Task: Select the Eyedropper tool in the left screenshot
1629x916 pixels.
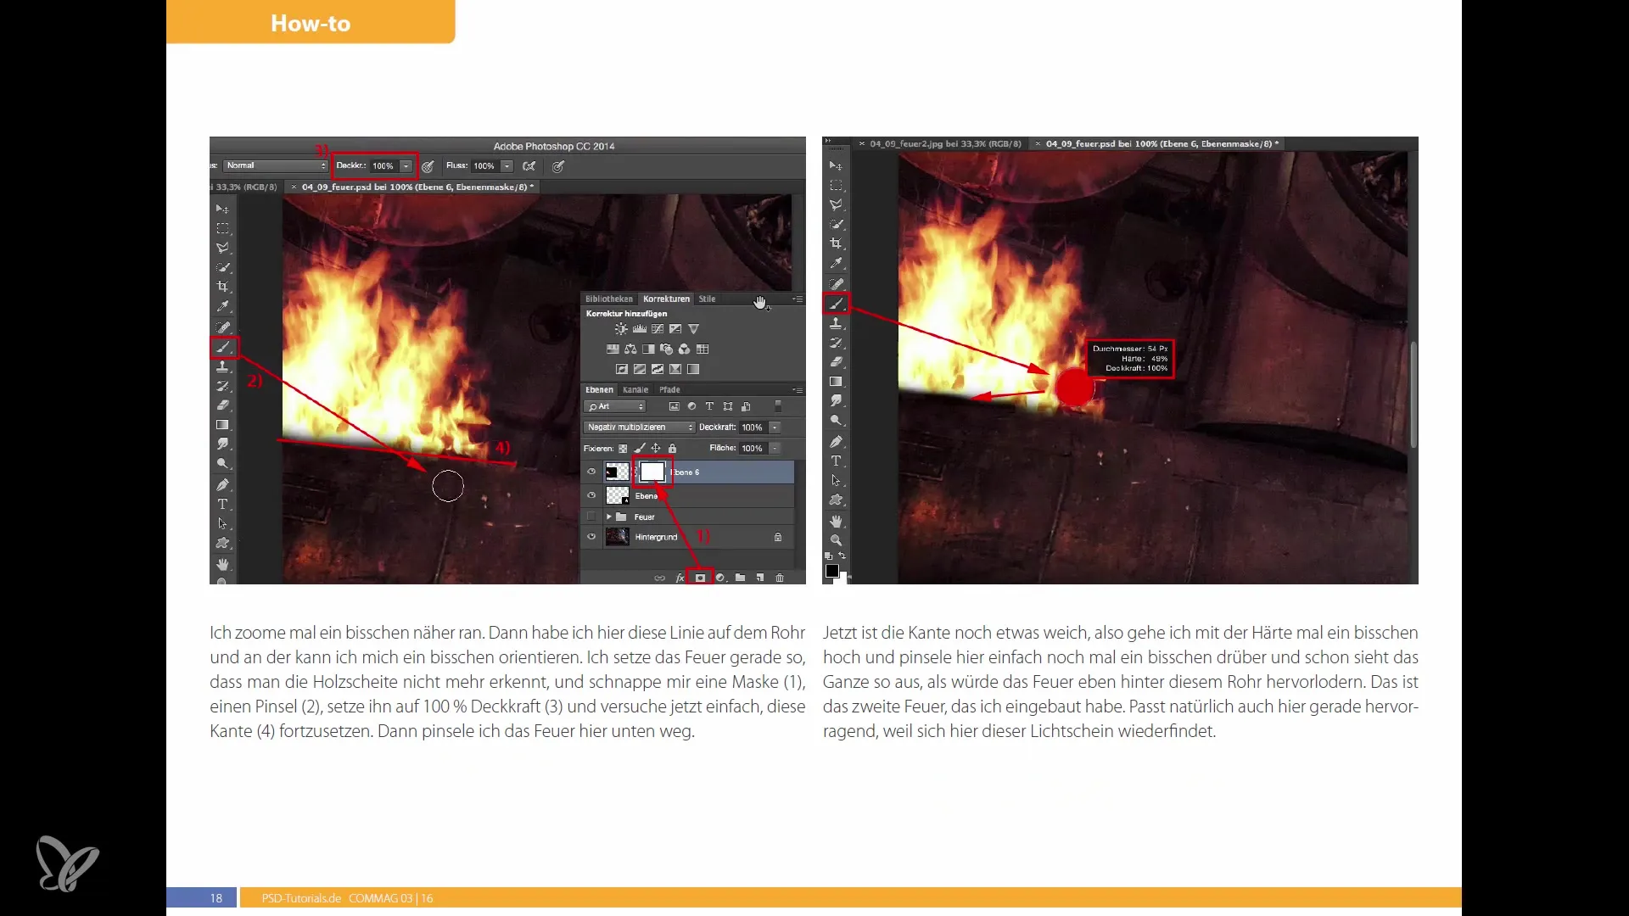Action: [222, 306]
